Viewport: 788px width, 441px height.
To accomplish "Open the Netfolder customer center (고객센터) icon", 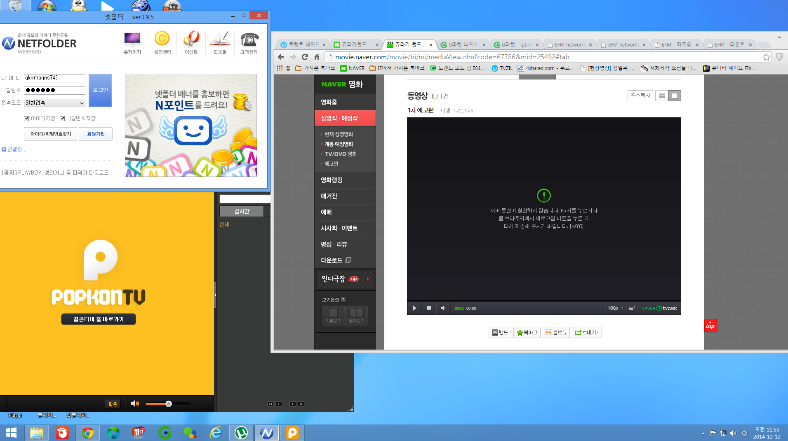I will 249,43.
